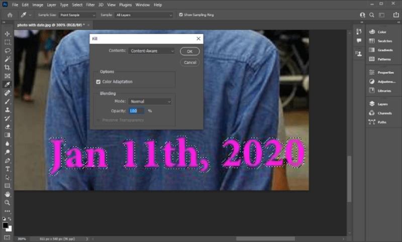Viewport: 402px width, 242px height.
Task: Disable the Show Sampling Ring checkbox
Action: pyautogui.click(x=181, y=15)
